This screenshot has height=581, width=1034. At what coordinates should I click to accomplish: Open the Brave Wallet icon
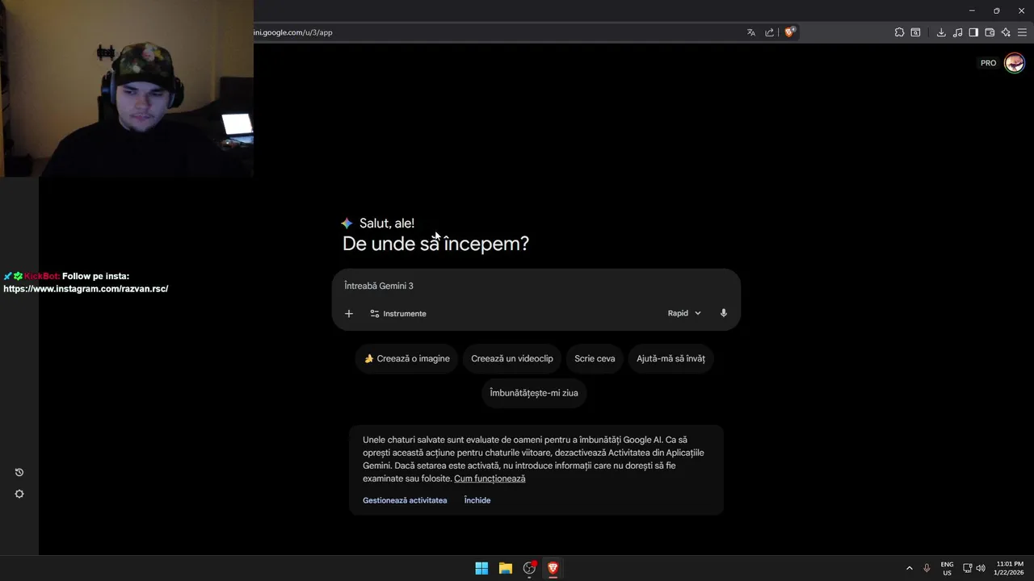[x=990, y=32]
